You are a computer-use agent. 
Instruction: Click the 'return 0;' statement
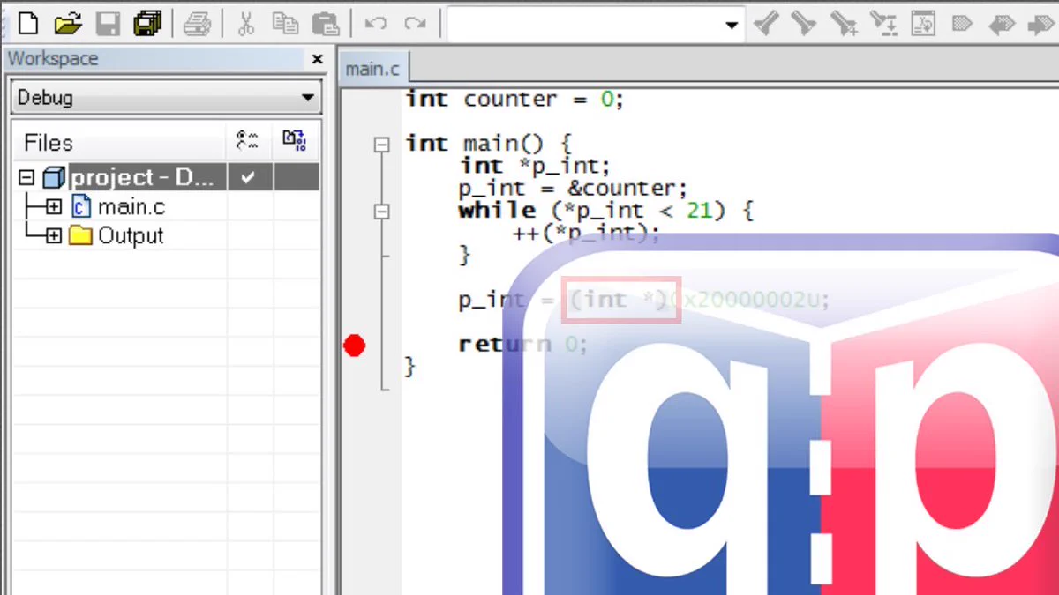(x=523, y=345)
